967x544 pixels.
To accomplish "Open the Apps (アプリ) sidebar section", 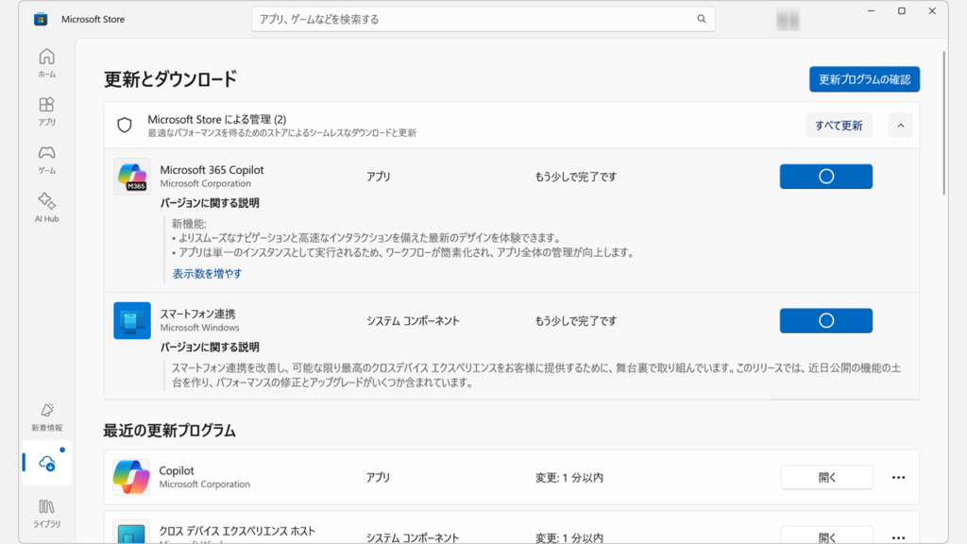I will click(x=47, y=111).
